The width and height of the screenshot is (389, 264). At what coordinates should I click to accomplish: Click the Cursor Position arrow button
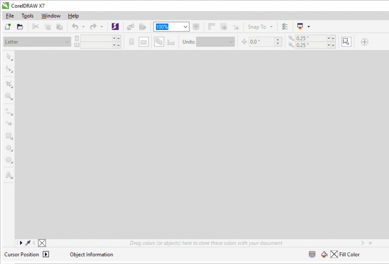46,254
